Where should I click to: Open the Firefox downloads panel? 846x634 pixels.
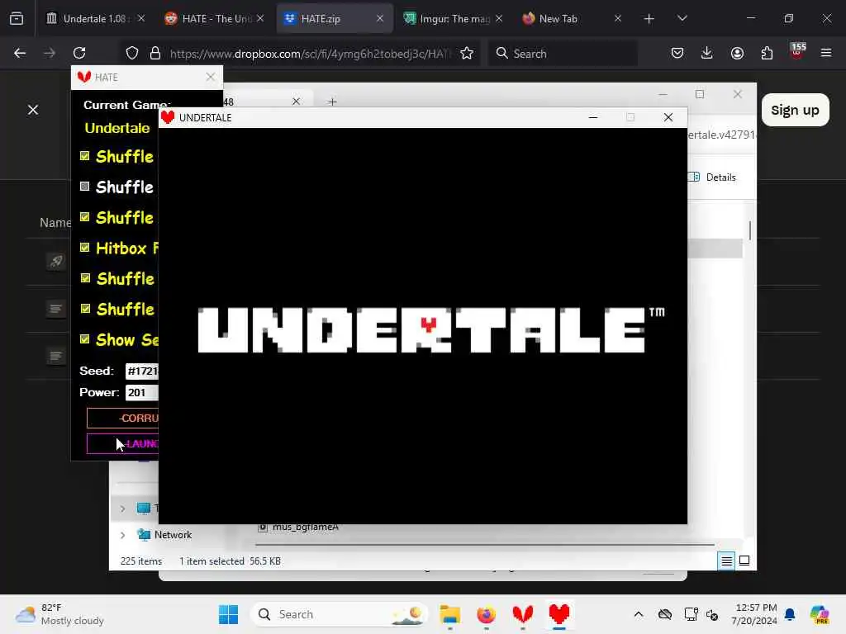pos(707,53)
